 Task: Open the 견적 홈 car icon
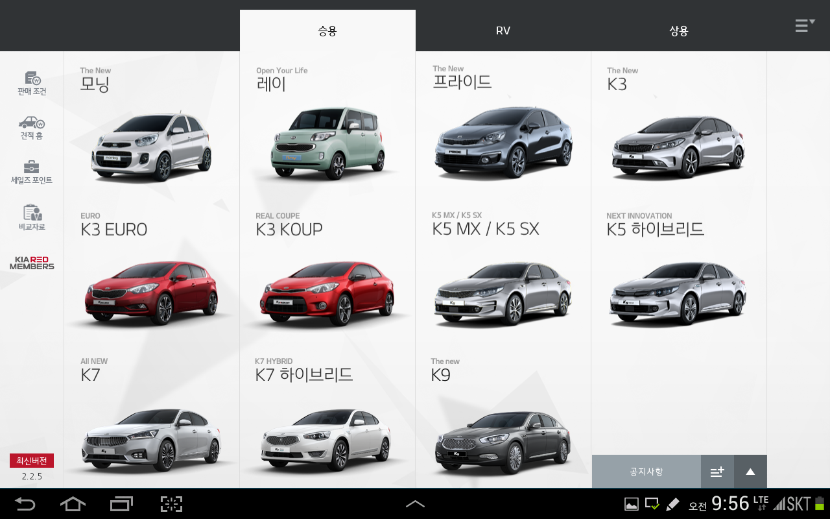coord(32,128)
